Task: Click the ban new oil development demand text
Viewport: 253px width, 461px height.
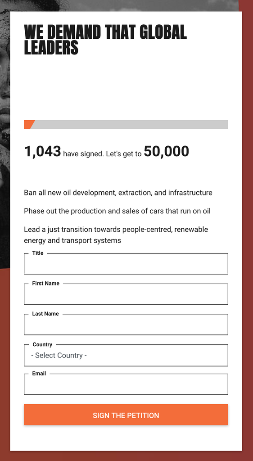Action: click(x=118, y=193)
